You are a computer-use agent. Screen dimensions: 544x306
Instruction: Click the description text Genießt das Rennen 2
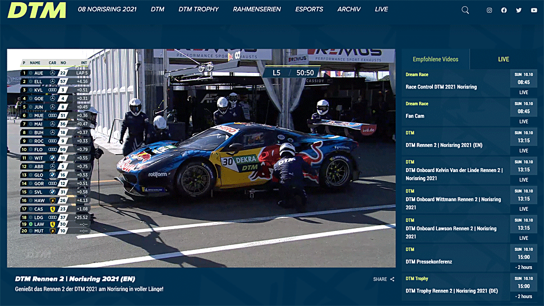89,289
